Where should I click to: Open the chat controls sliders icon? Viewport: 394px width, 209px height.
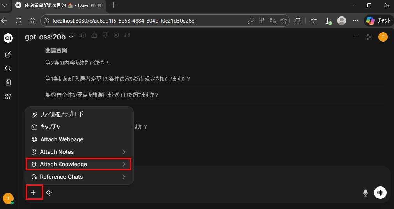click(369, 37)
